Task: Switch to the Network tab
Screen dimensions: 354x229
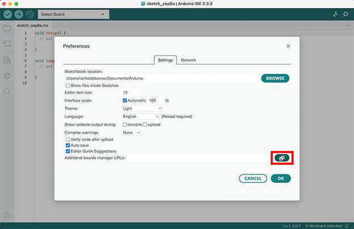Action: tap(188, 60)
